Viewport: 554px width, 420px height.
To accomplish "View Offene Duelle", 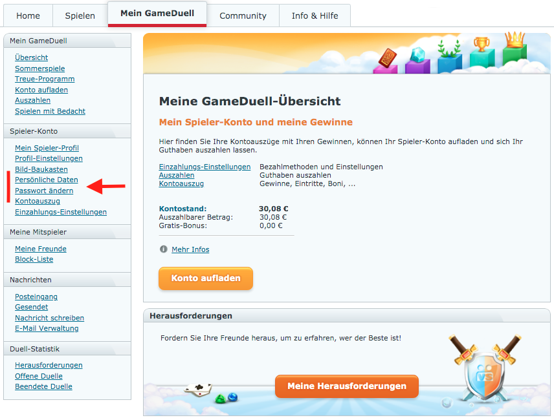I will (x=39, y=376).
